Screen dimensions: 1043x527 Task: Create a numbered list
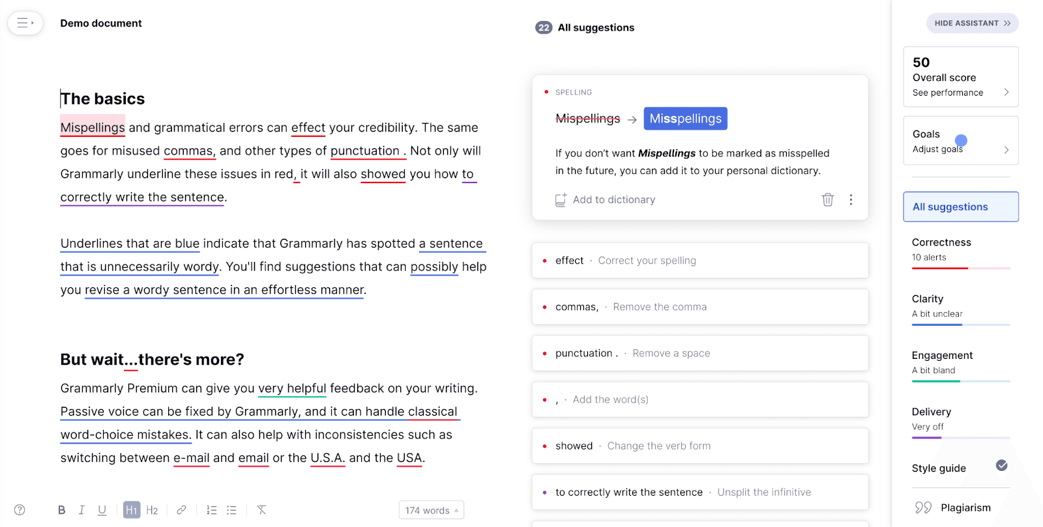coord(211,509)
